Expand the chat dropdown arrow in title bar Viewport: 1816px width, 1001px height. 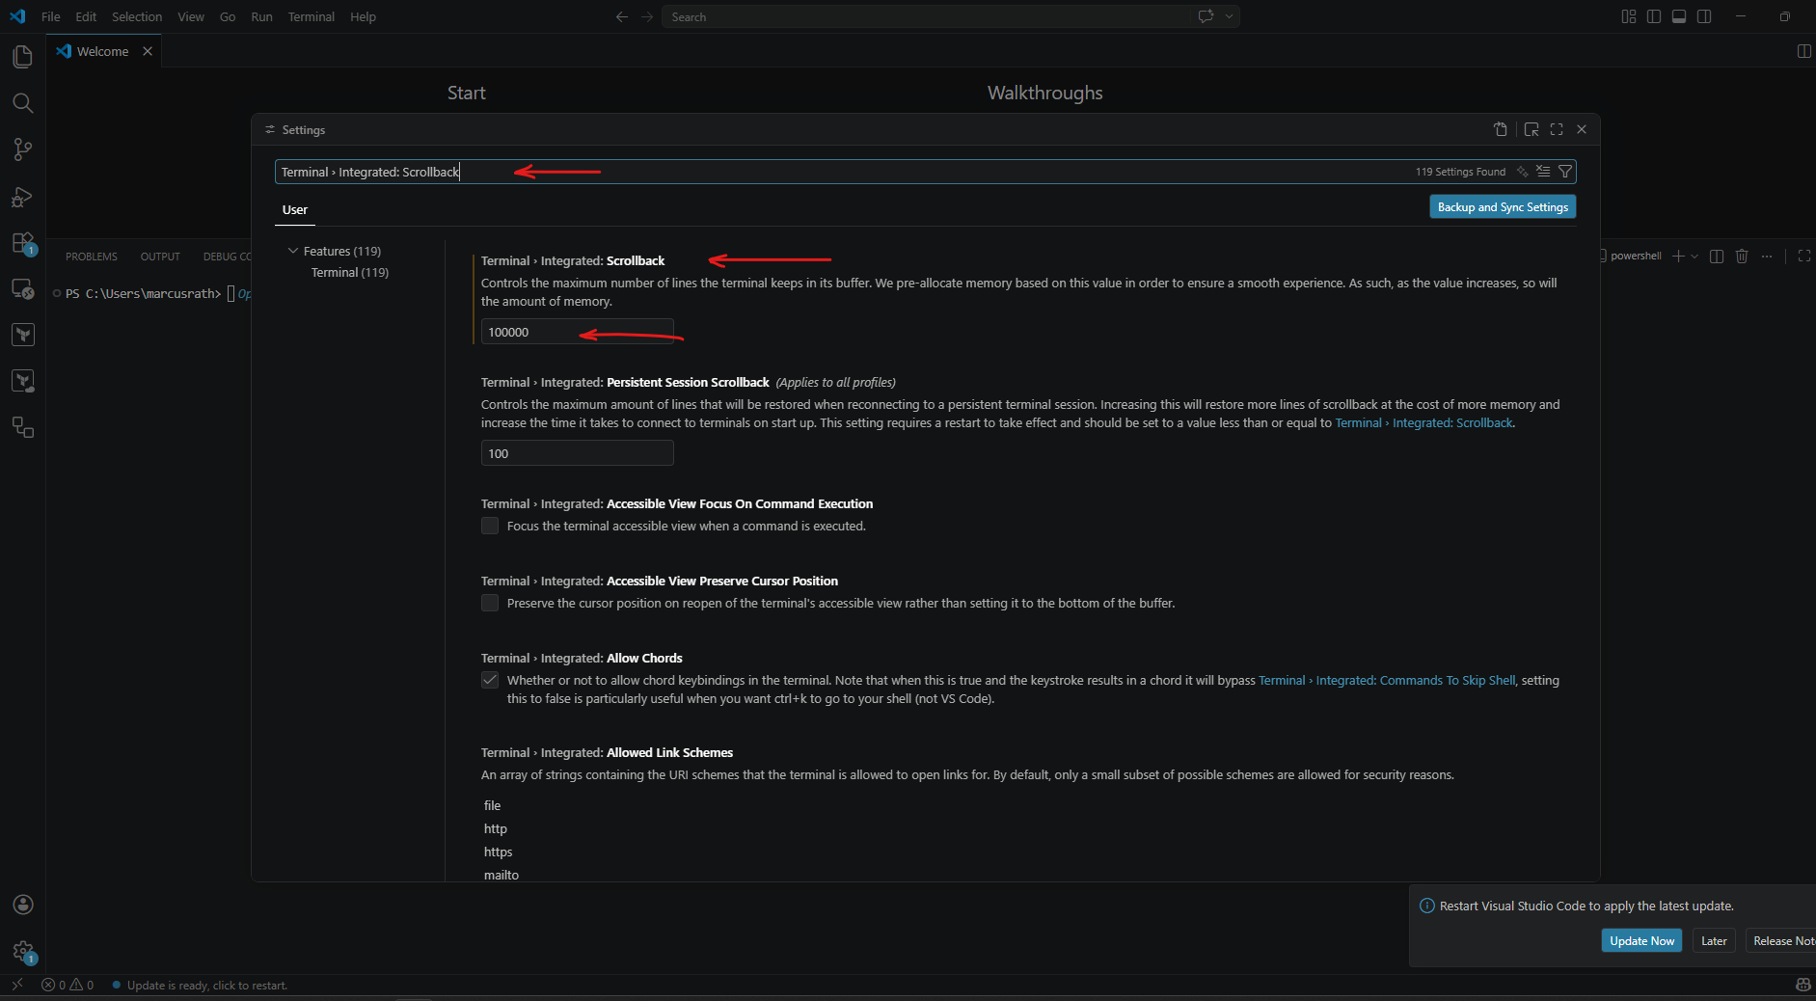(1229, 16)
